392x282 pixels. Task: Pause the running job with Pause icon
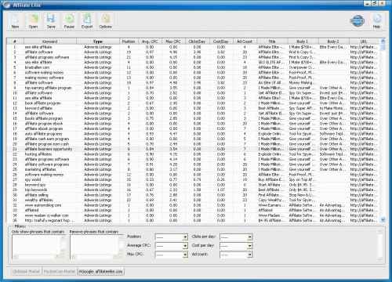69,21
